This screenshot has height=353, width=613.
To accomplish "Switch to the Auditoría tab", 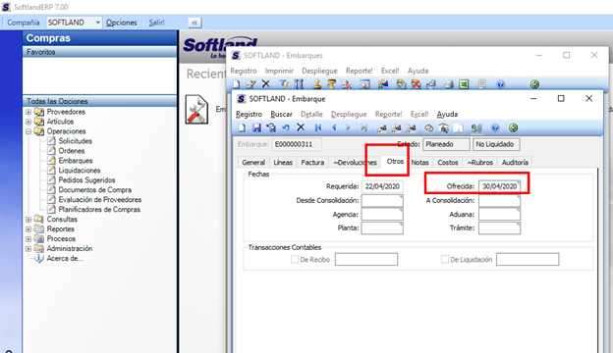I will (515, 162).
